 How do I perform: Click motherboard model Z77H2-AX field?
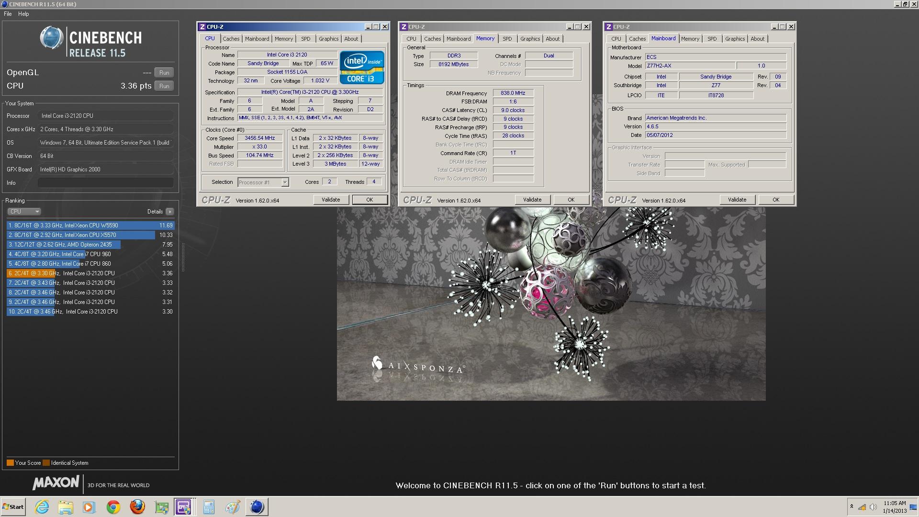(689, 66)
